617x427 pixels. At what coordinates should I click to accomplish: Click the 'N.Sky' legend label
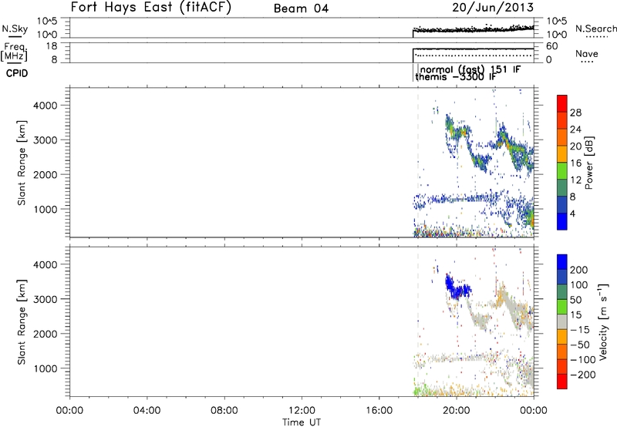coord(15,29)
